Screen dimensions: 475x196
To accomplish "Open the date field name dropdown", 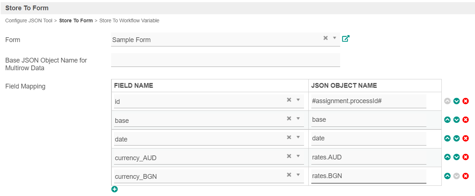I will point(298,137).
